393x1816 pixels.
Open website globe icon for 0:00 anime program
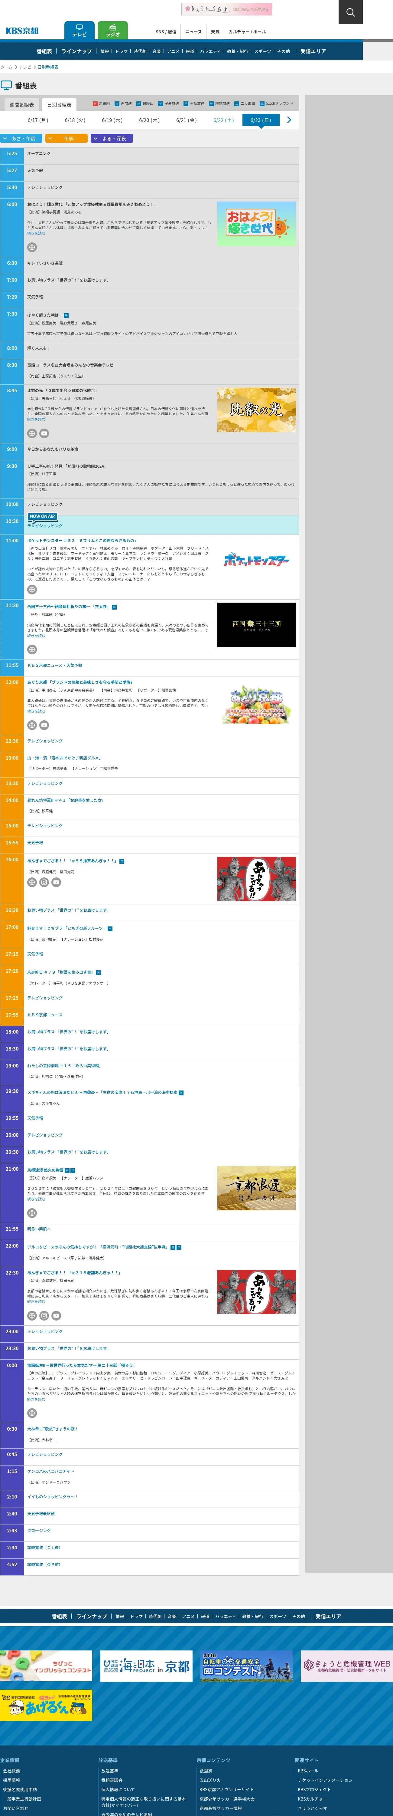coord(32,1413)
